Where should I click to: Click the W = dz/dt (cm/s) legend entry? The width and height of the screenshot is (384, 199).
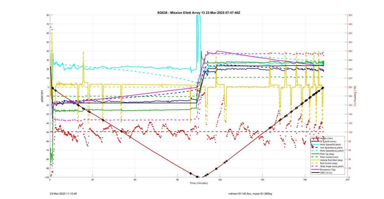click(x=329, y=141)
